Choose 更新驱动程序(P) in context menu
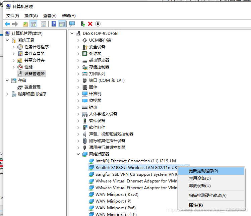The image size is (251, 216). pos(211,171)
